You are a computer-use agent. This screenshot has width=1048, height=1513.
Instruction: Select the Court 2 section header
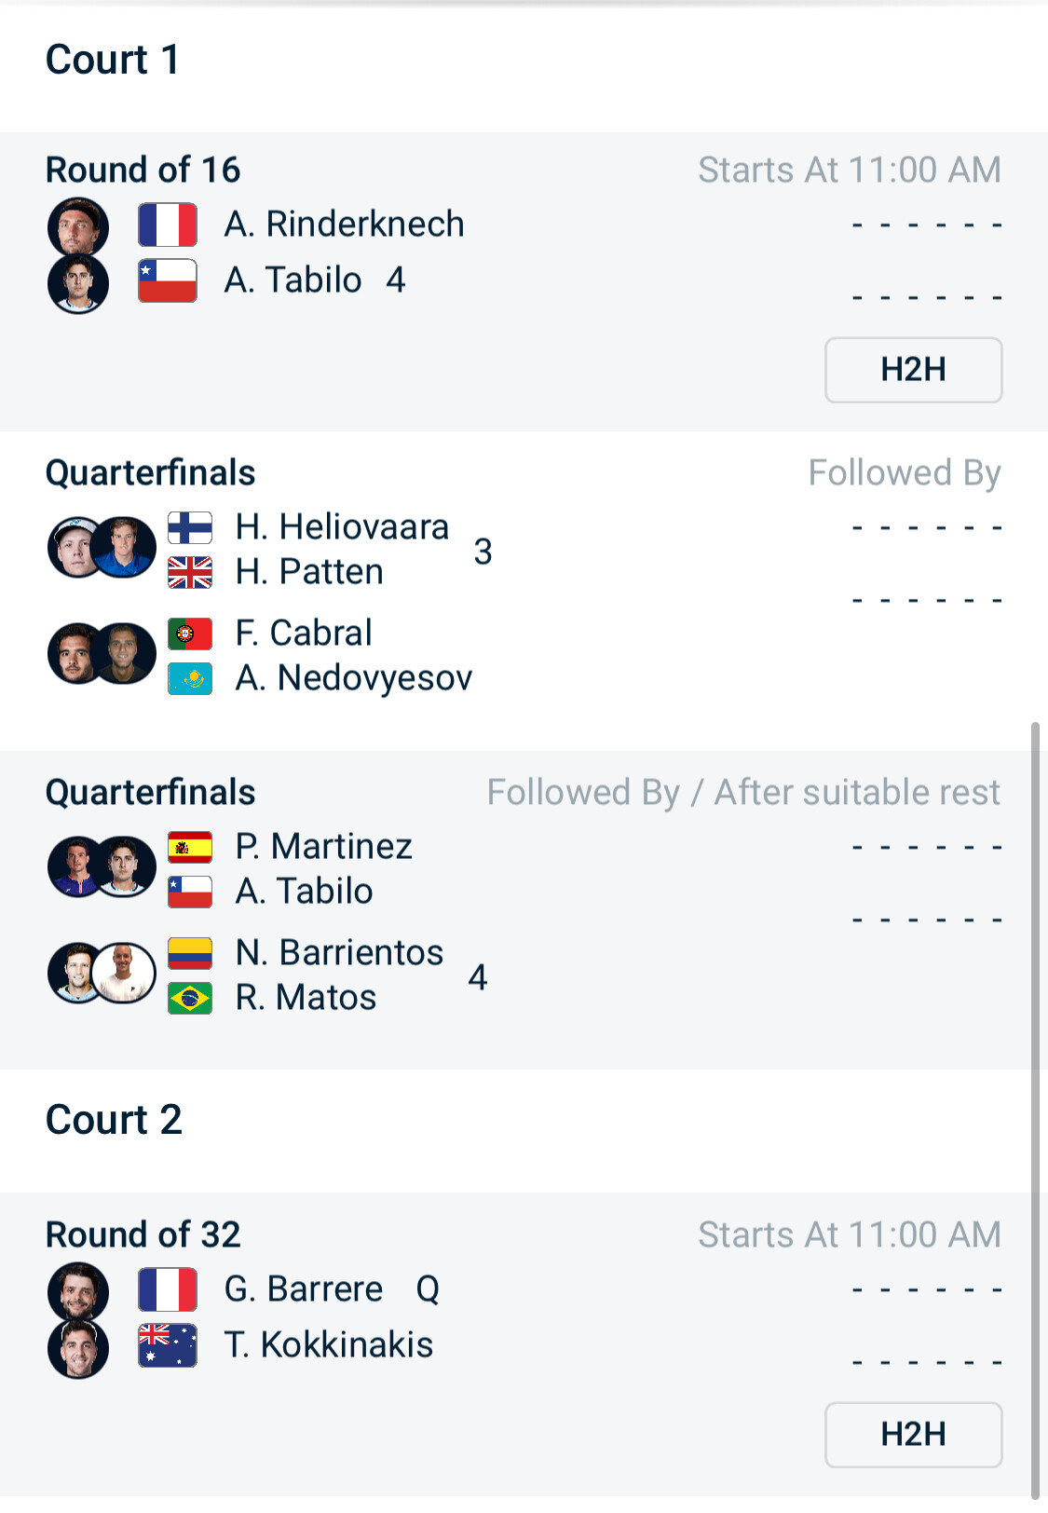click(114, 1120)
